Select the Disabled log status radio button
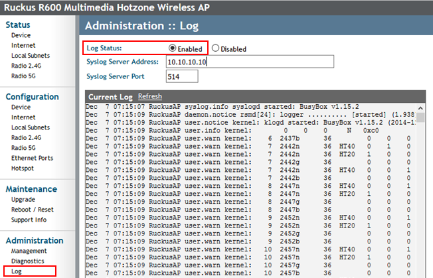This screenshot has height=278, width=433. (x=215, y=48)
